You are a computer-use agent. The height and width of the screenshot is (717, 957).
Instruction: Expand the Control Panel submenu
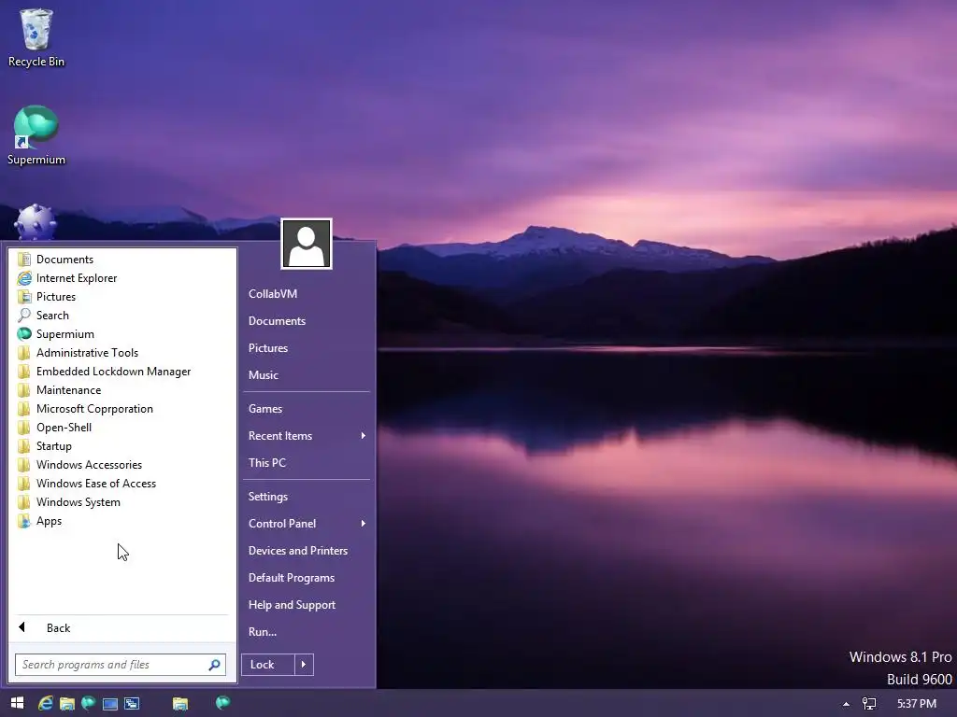[x=307, y=524]
